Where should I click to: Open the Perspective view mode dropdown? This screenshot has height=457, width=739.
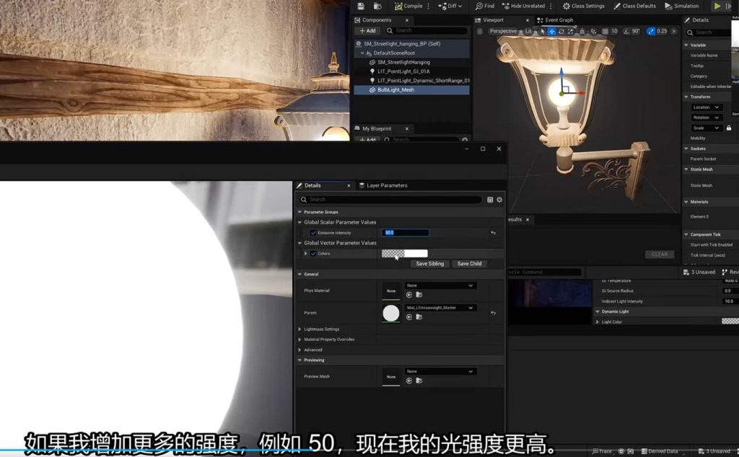point(503,31)
